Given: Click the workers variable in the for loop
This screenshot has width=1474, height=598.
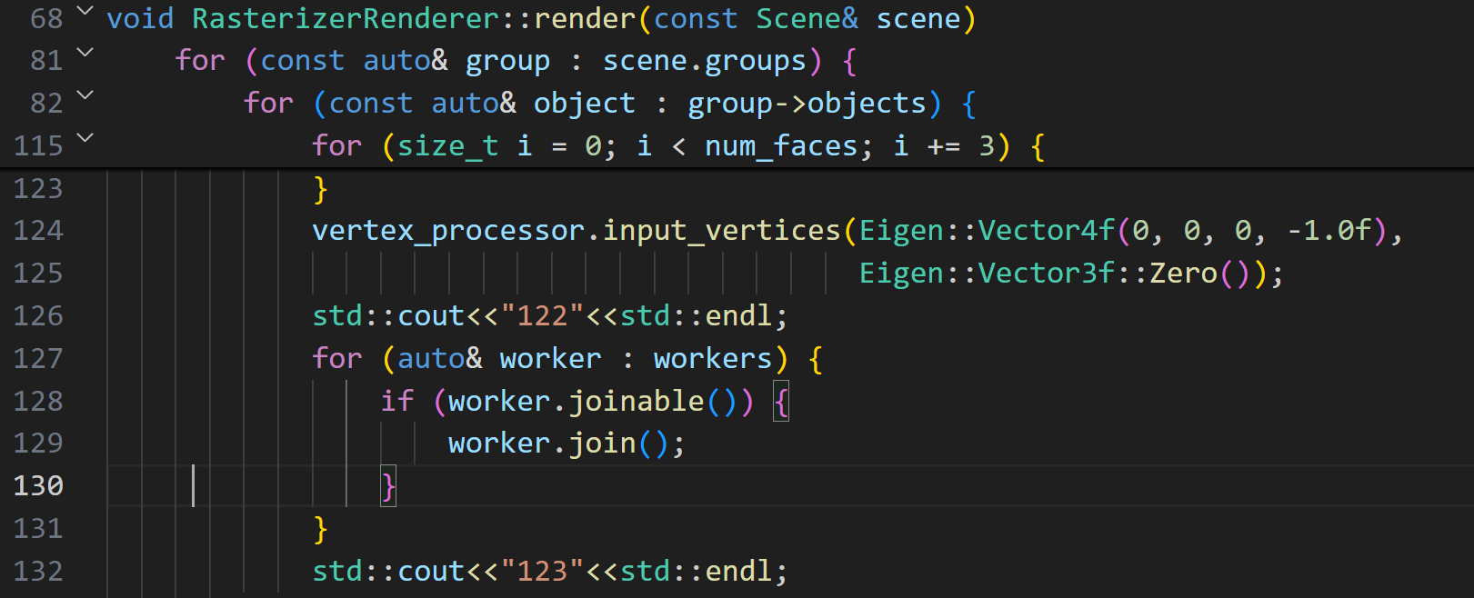Looking at the screenshot, I should point(712,358).
